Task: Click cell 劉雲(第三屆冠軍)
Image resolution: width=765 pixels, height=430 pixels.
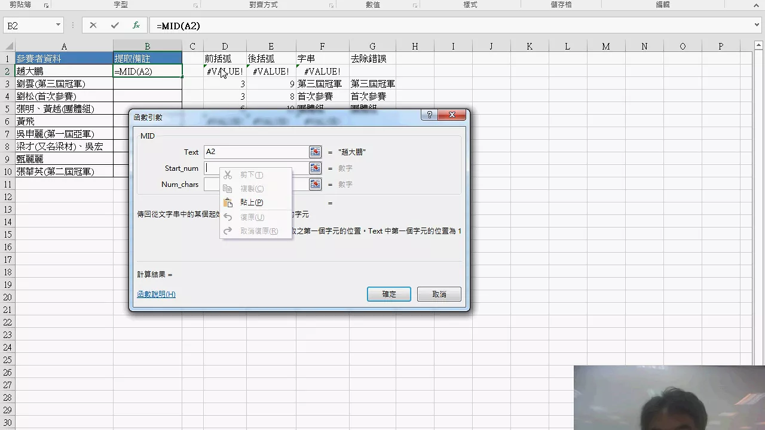Action: (x=64, y=84)
